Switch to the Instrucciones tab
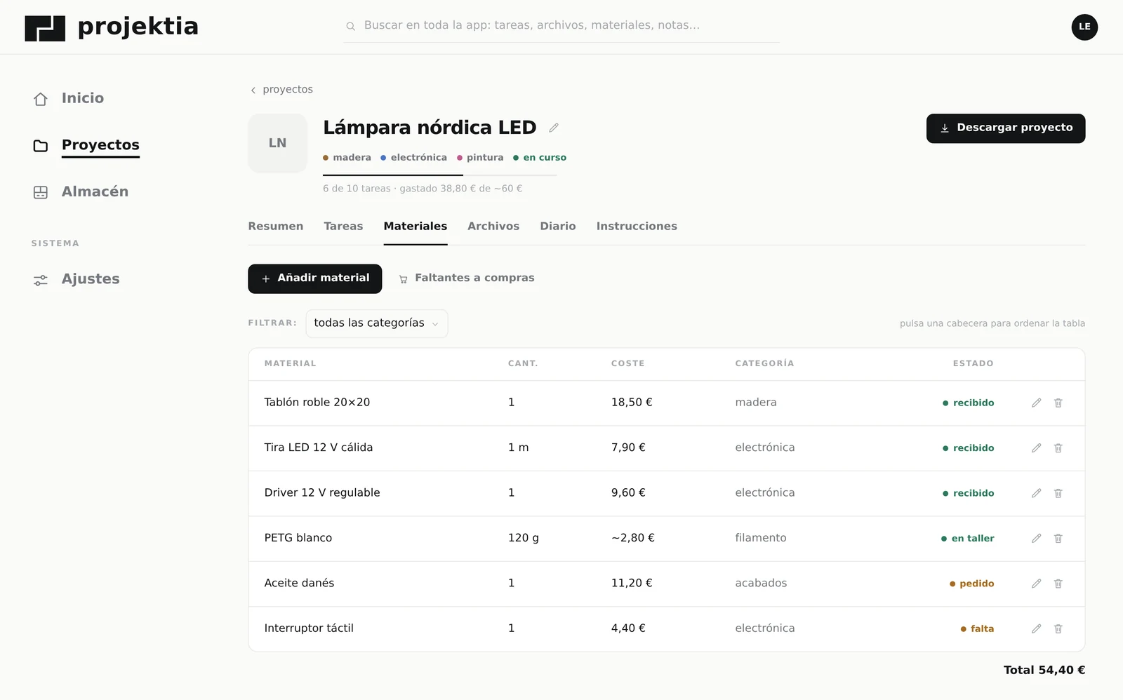This screenshot has height=700, width=1123. pyautogui.click(x=637, y=226)
